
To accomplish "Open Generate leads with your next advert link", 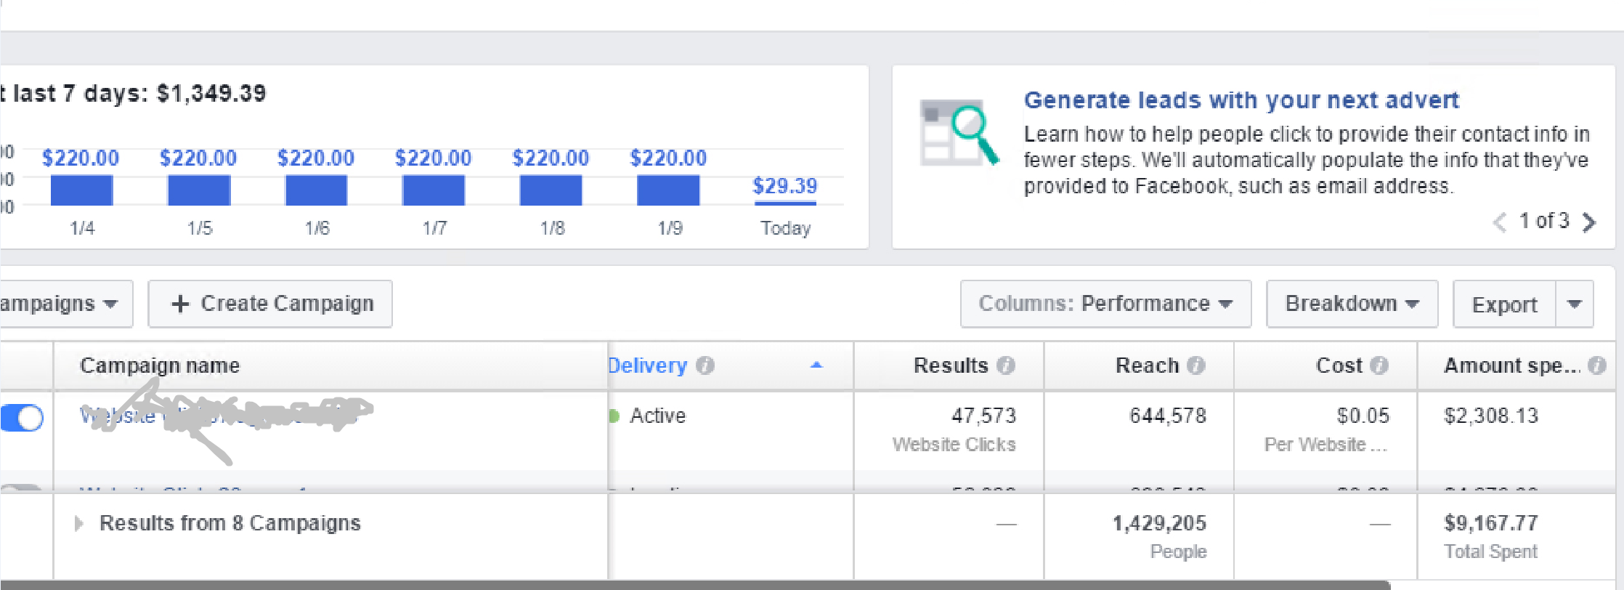I will tap(1241, 100).
